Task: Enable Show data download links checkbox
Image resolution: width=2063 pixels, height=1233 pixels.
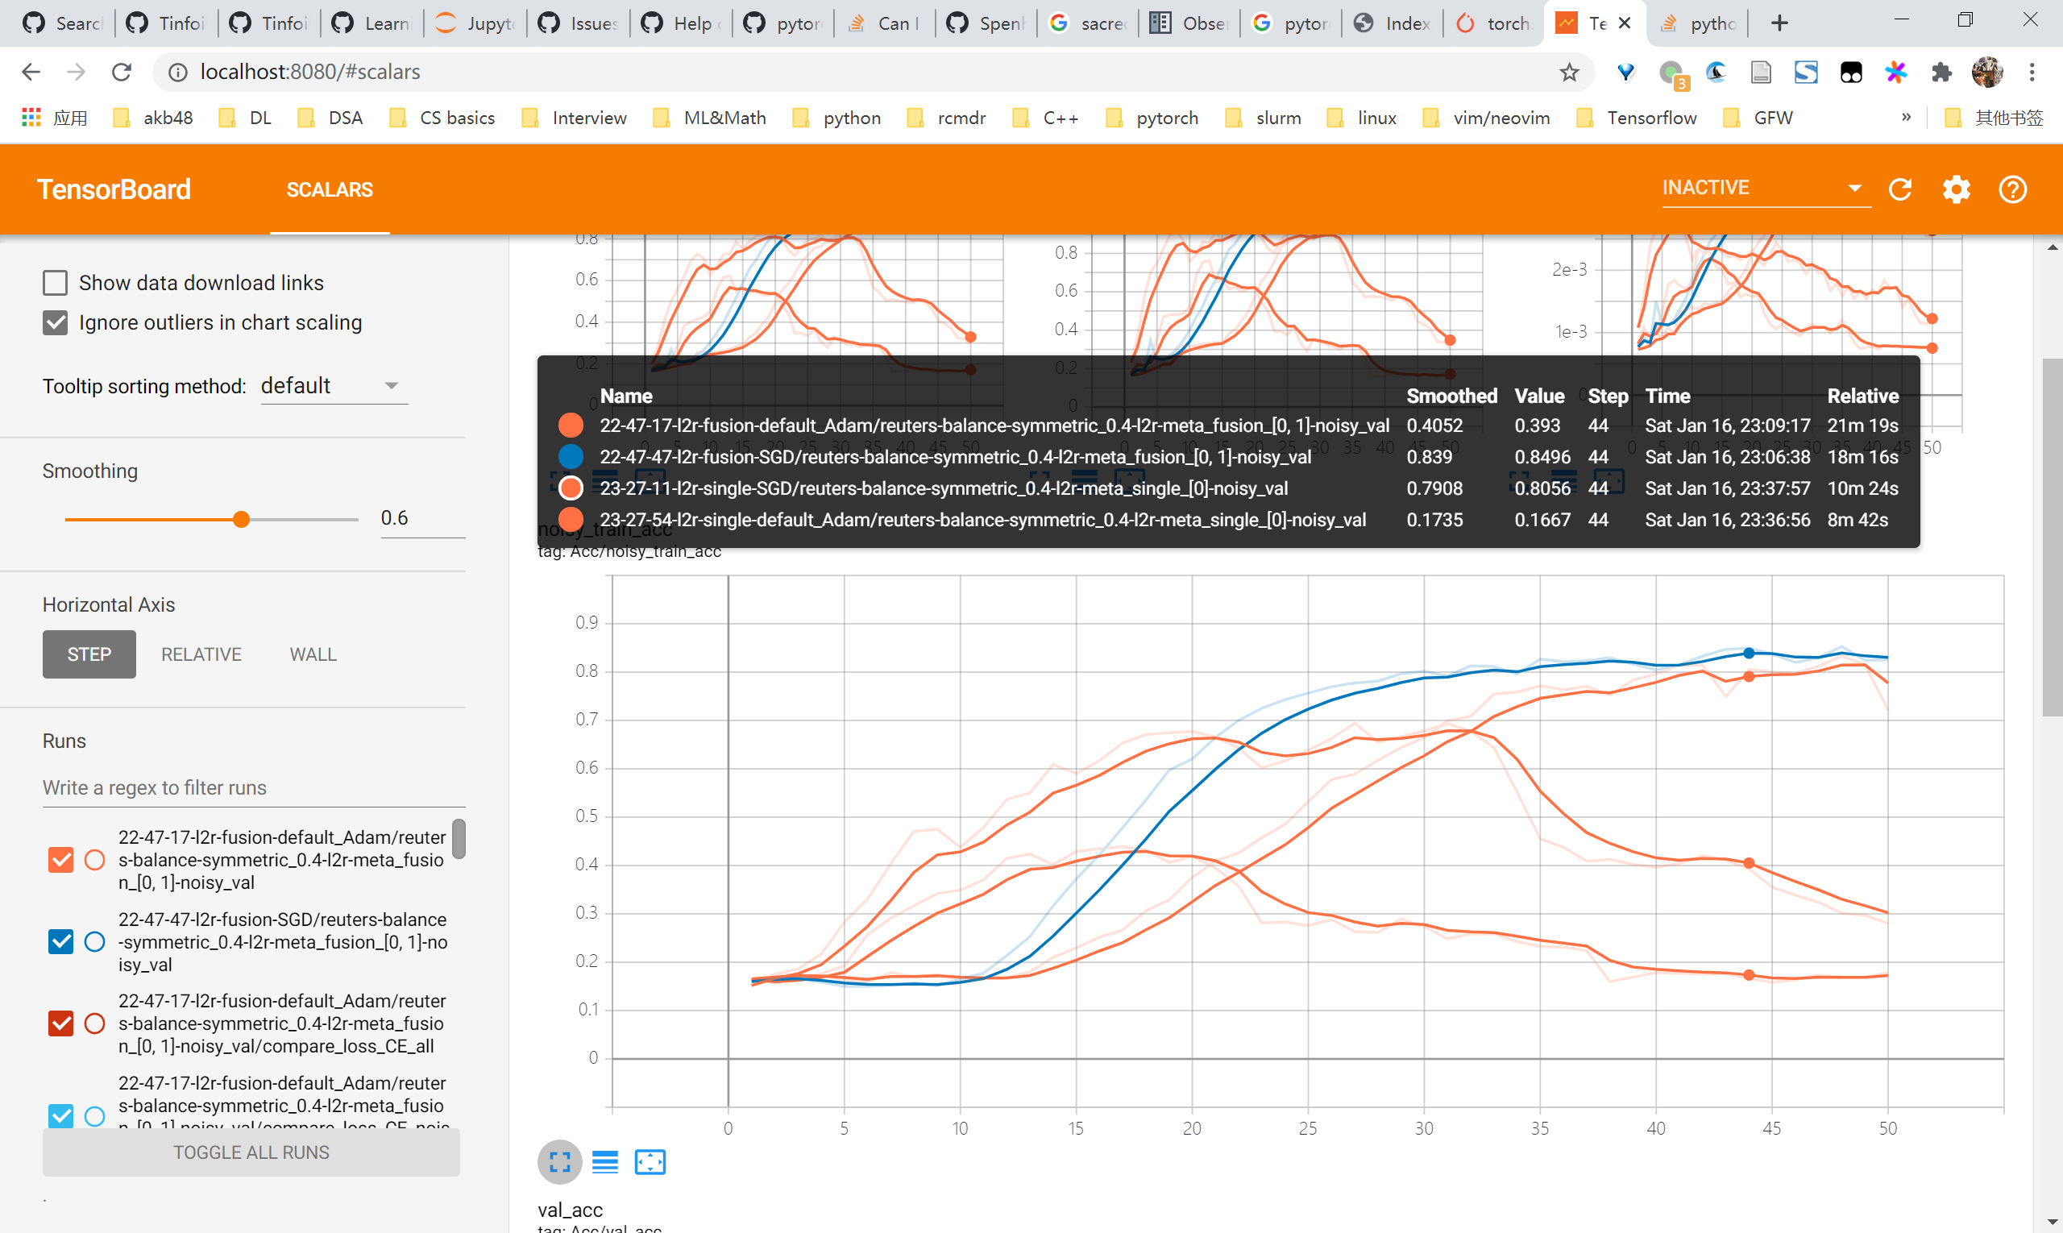Action: tap(56, 283)
